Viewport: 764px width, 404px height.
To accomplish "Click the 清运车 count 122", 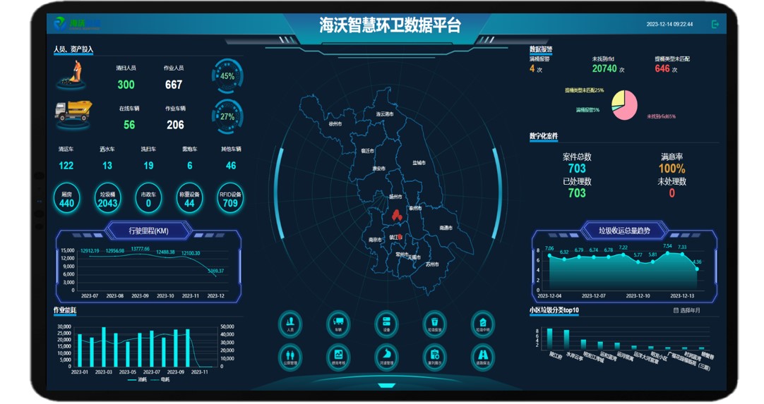I will (x=66, y=166).
